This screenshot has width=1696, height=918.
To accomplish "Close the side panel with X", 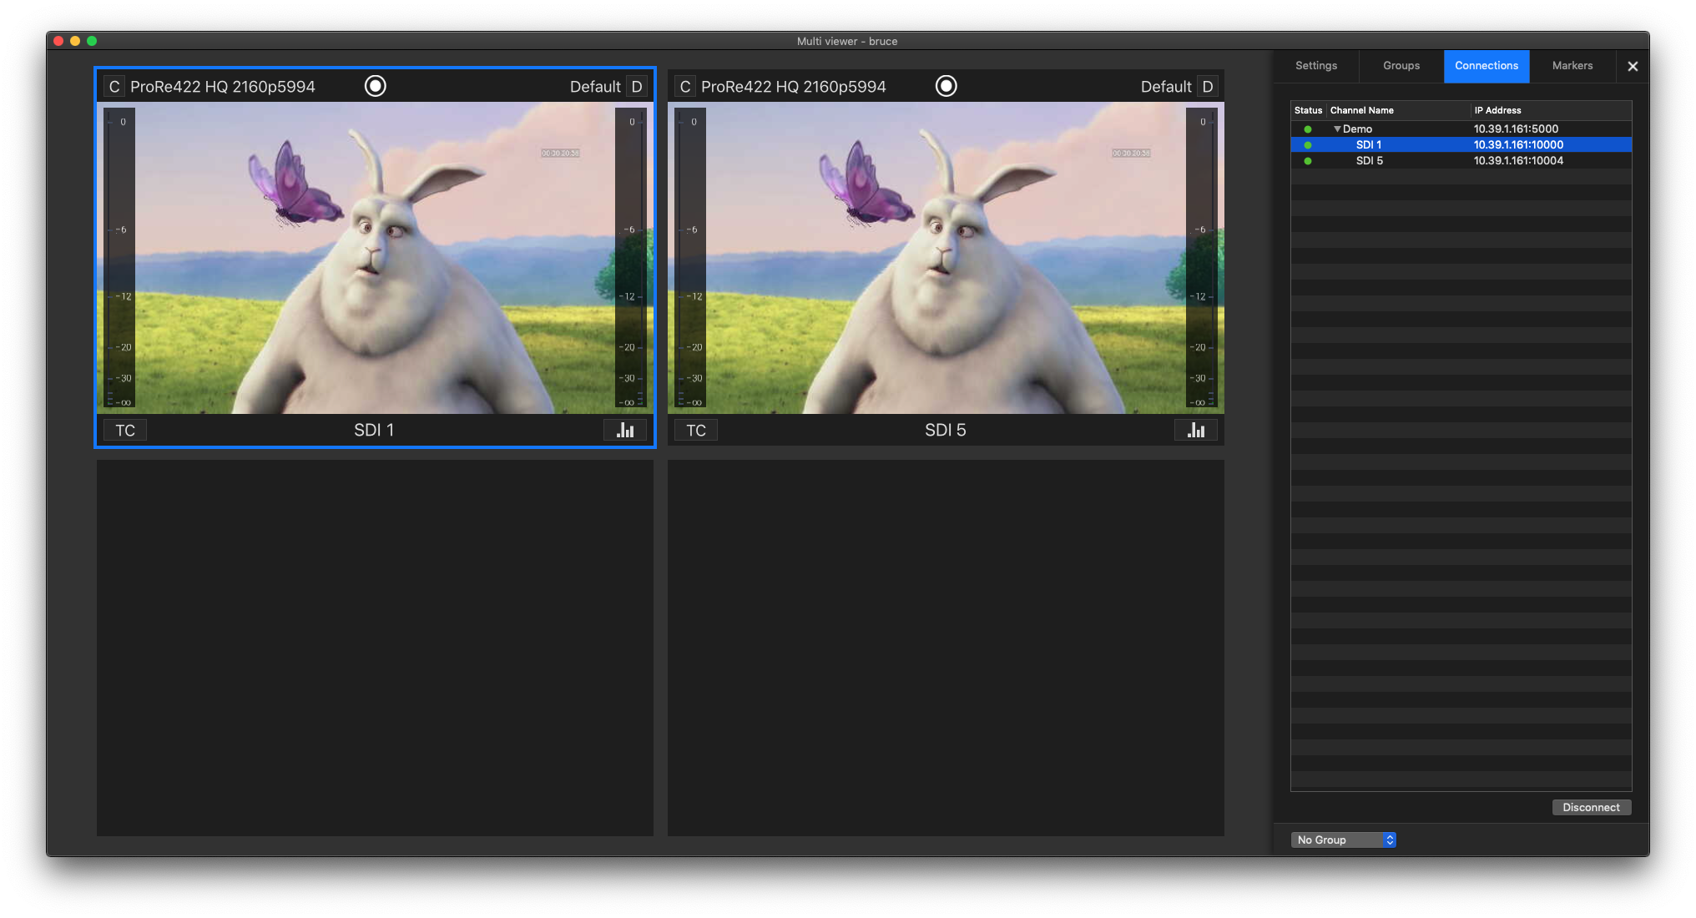I will tap(1633, 66).
